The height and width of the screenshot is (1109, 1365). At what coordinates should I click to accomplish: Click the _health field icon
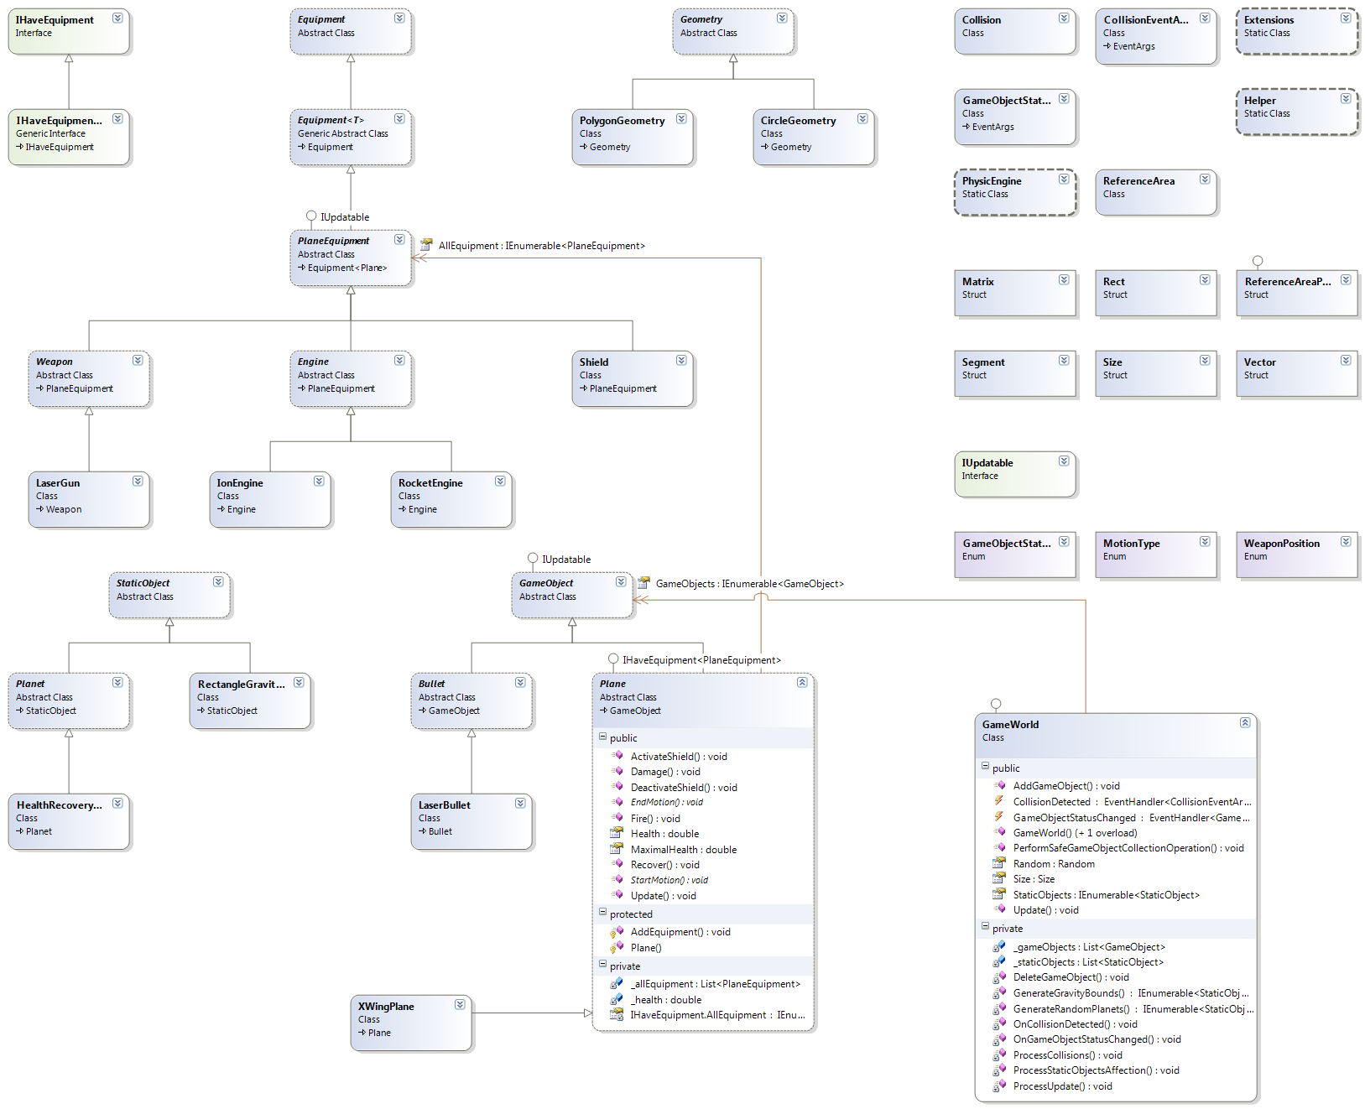pyautogui.click(x=617, y=999)
